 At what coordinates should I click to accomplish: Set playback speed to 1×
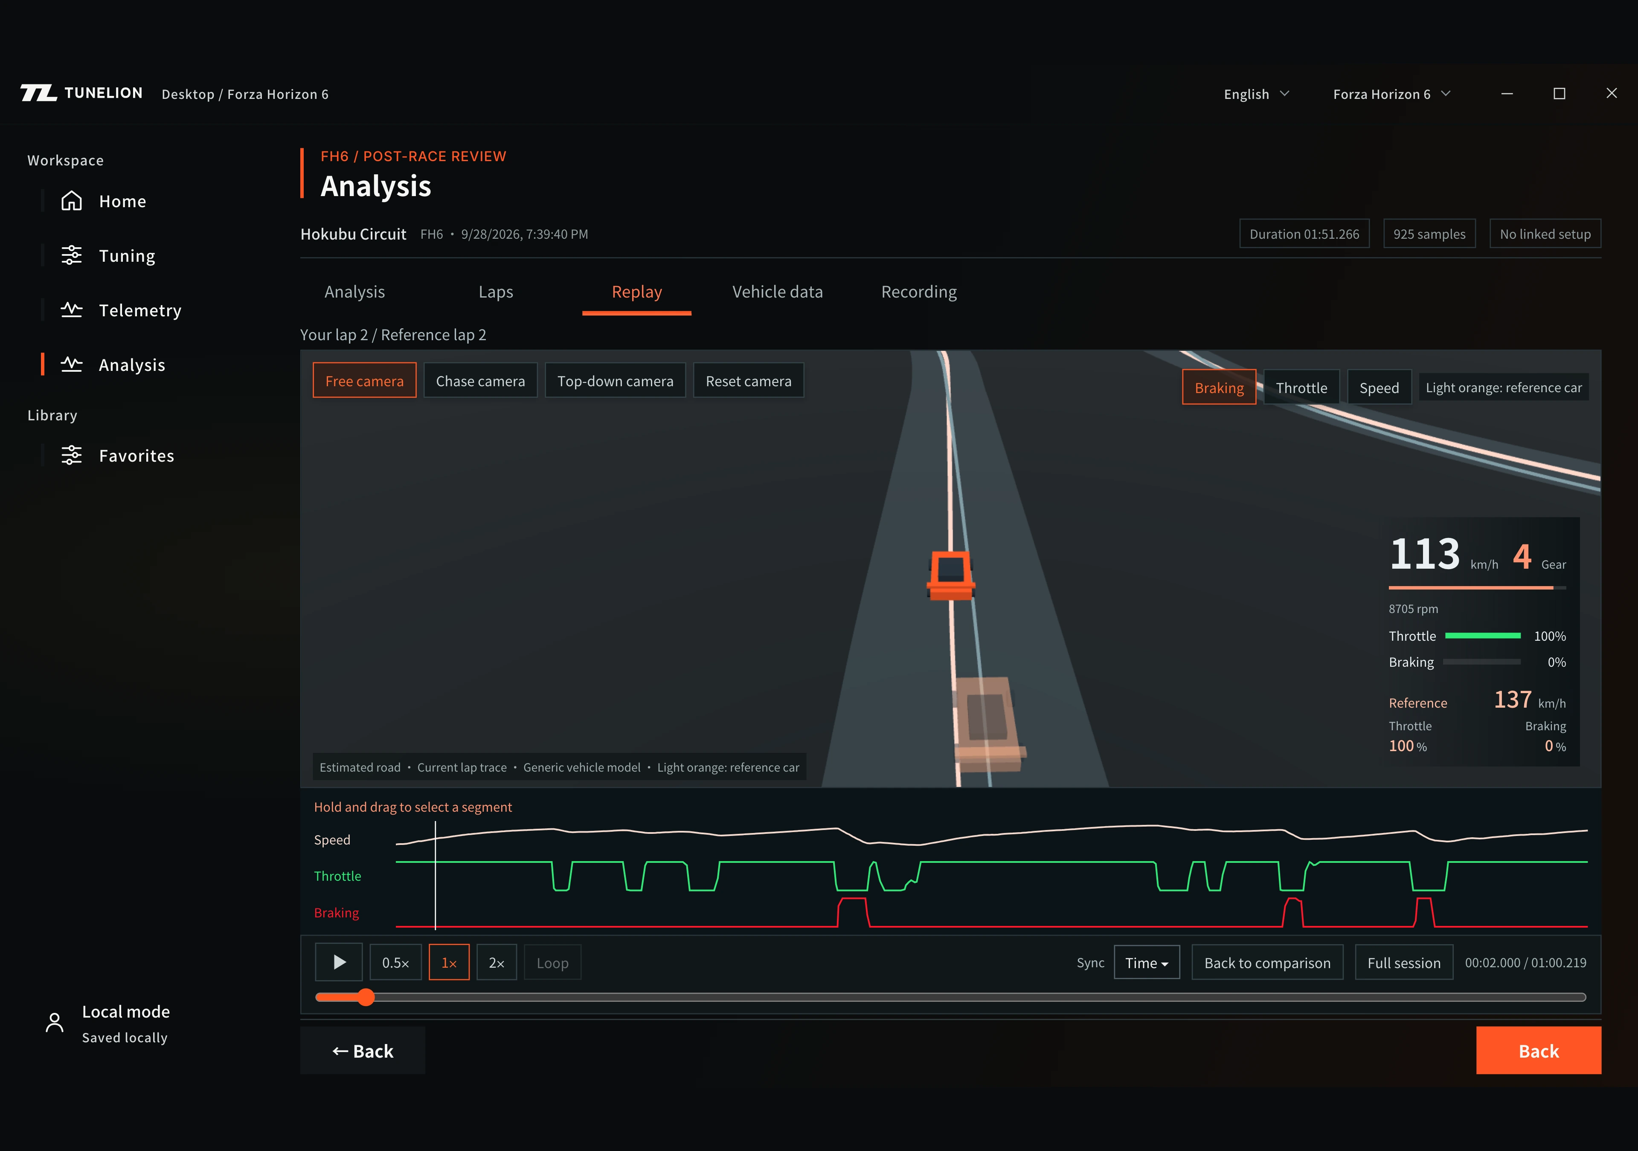[x=449, y=963]
